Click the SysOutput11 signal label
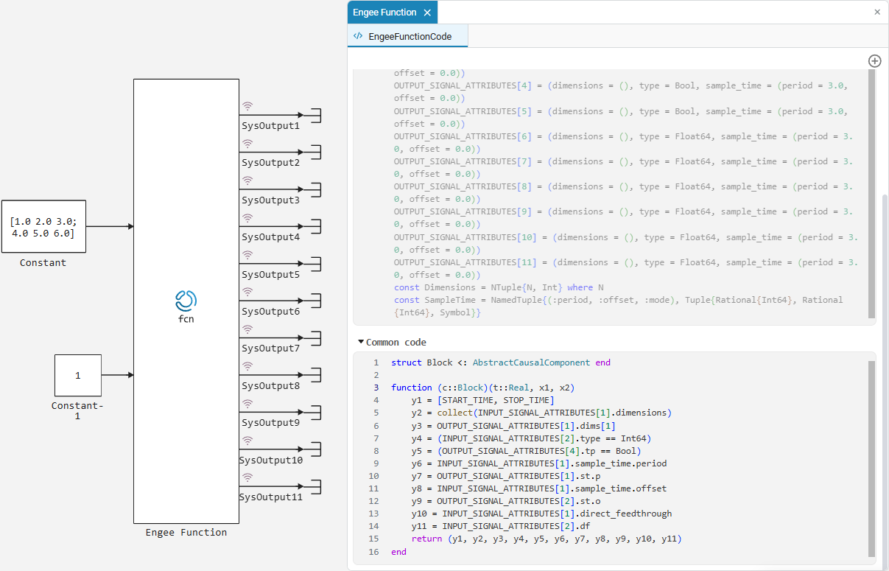 [x=271, y=497]
